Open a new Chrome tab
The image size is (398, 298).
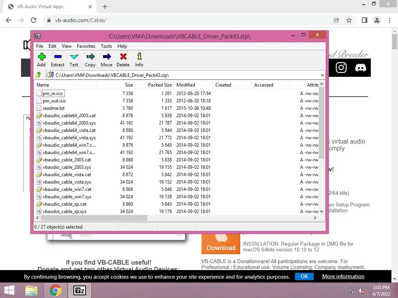[x=105, y=7]
